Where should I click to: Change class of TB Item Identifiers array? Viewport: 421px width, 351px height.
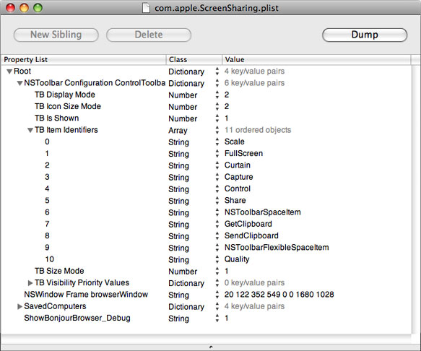pyautogui.click(x=217, y=130)
